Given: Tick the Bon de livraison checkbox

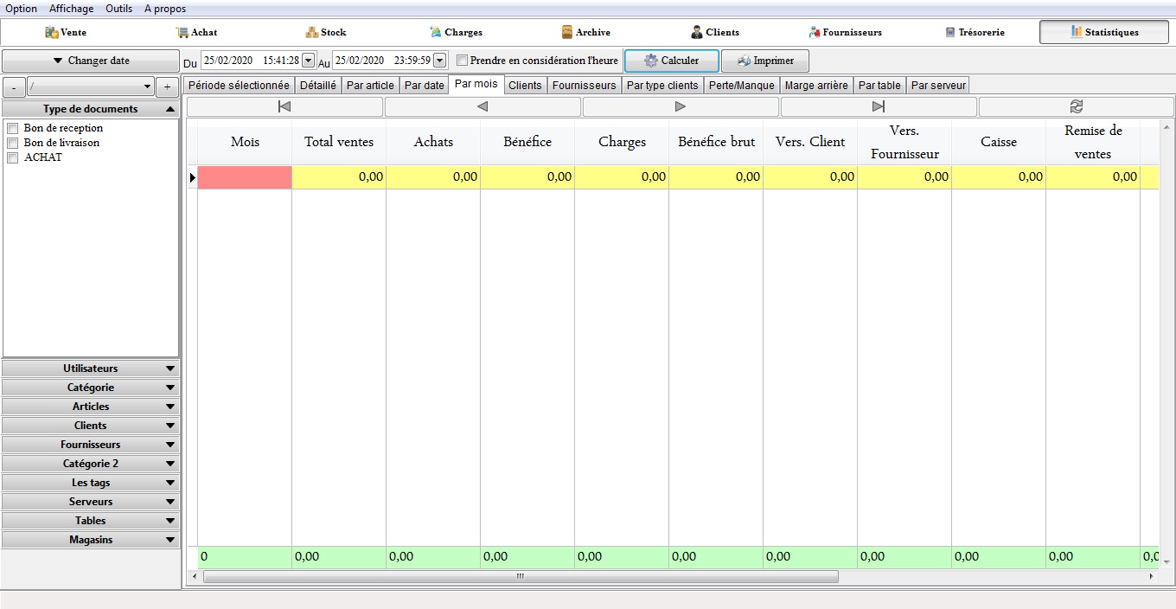Looking at the screenshot, I should (x=13, y=143).
